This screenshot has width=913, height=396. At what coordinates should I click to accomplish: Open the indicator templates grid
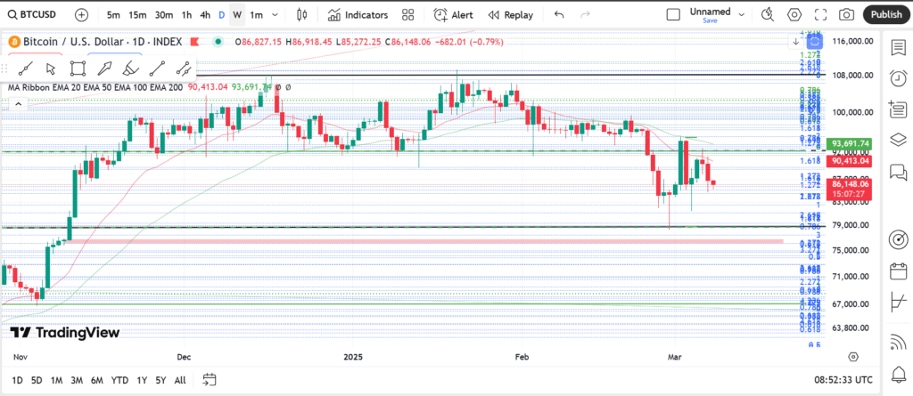[407, 14]
